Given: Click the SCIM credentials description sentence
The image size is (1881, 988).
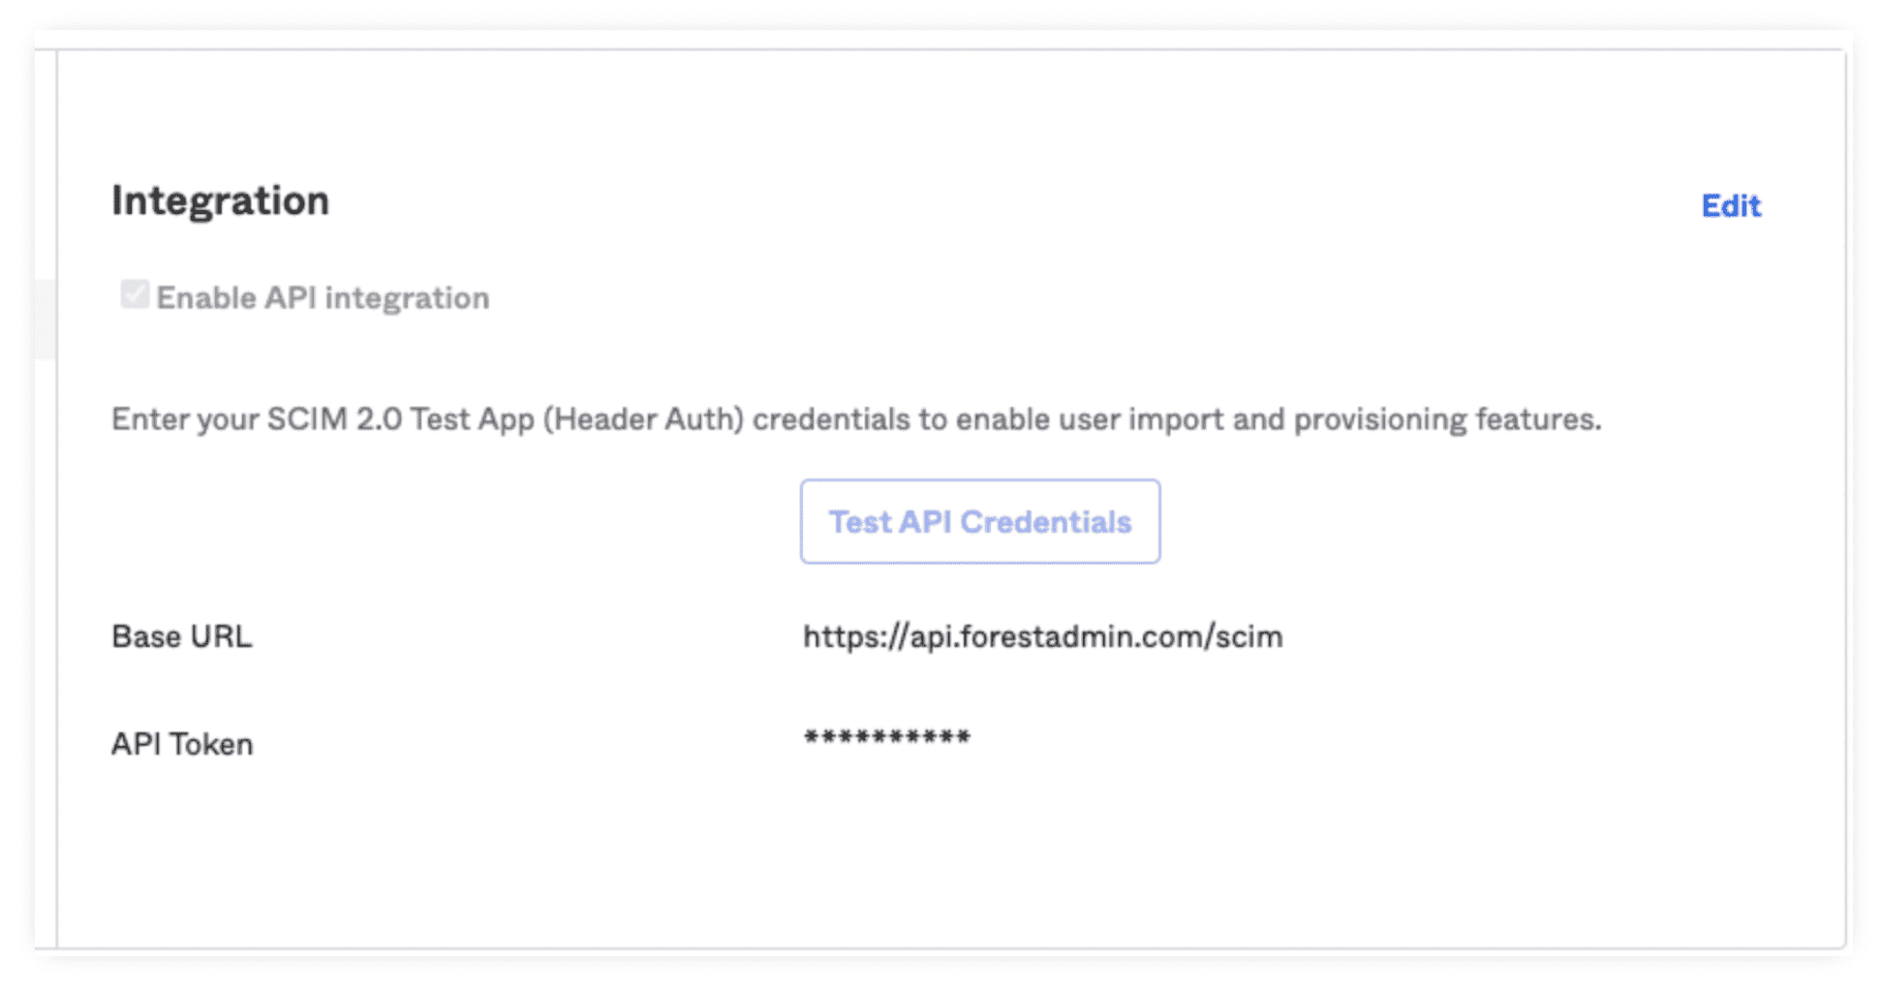Looking at the screenshot, I should [x=855, y=418].
